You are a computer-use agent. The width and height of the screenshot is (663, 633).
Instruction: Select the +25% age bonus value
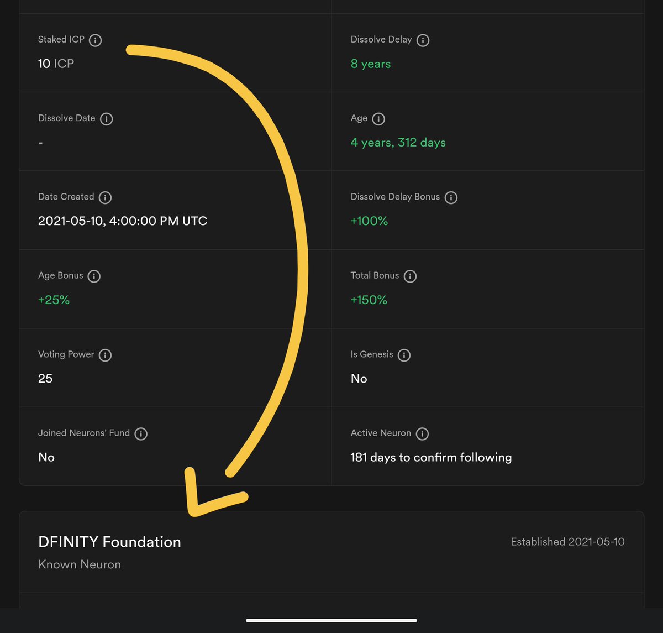(x=54, y=300)
